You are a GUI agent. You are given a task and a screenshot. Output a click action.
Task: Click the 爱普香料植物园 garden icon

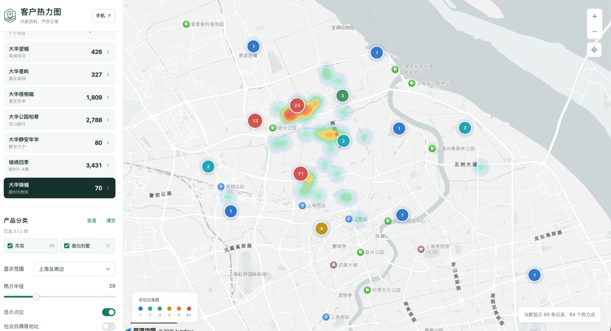(186, 24)
